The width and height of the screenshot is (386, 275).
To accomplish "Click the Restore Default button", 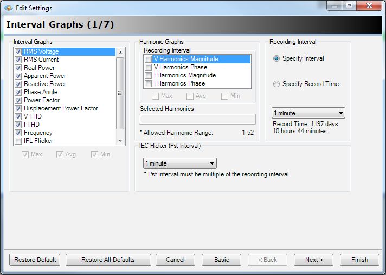I will [x=35, y=260].
